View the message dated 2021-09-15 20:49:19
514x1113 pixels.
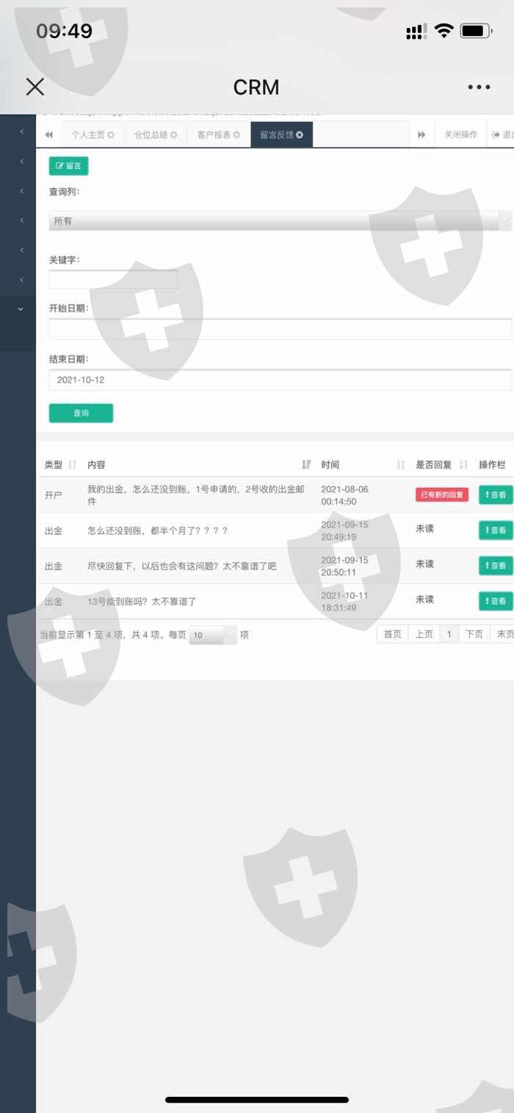(496, 530)
